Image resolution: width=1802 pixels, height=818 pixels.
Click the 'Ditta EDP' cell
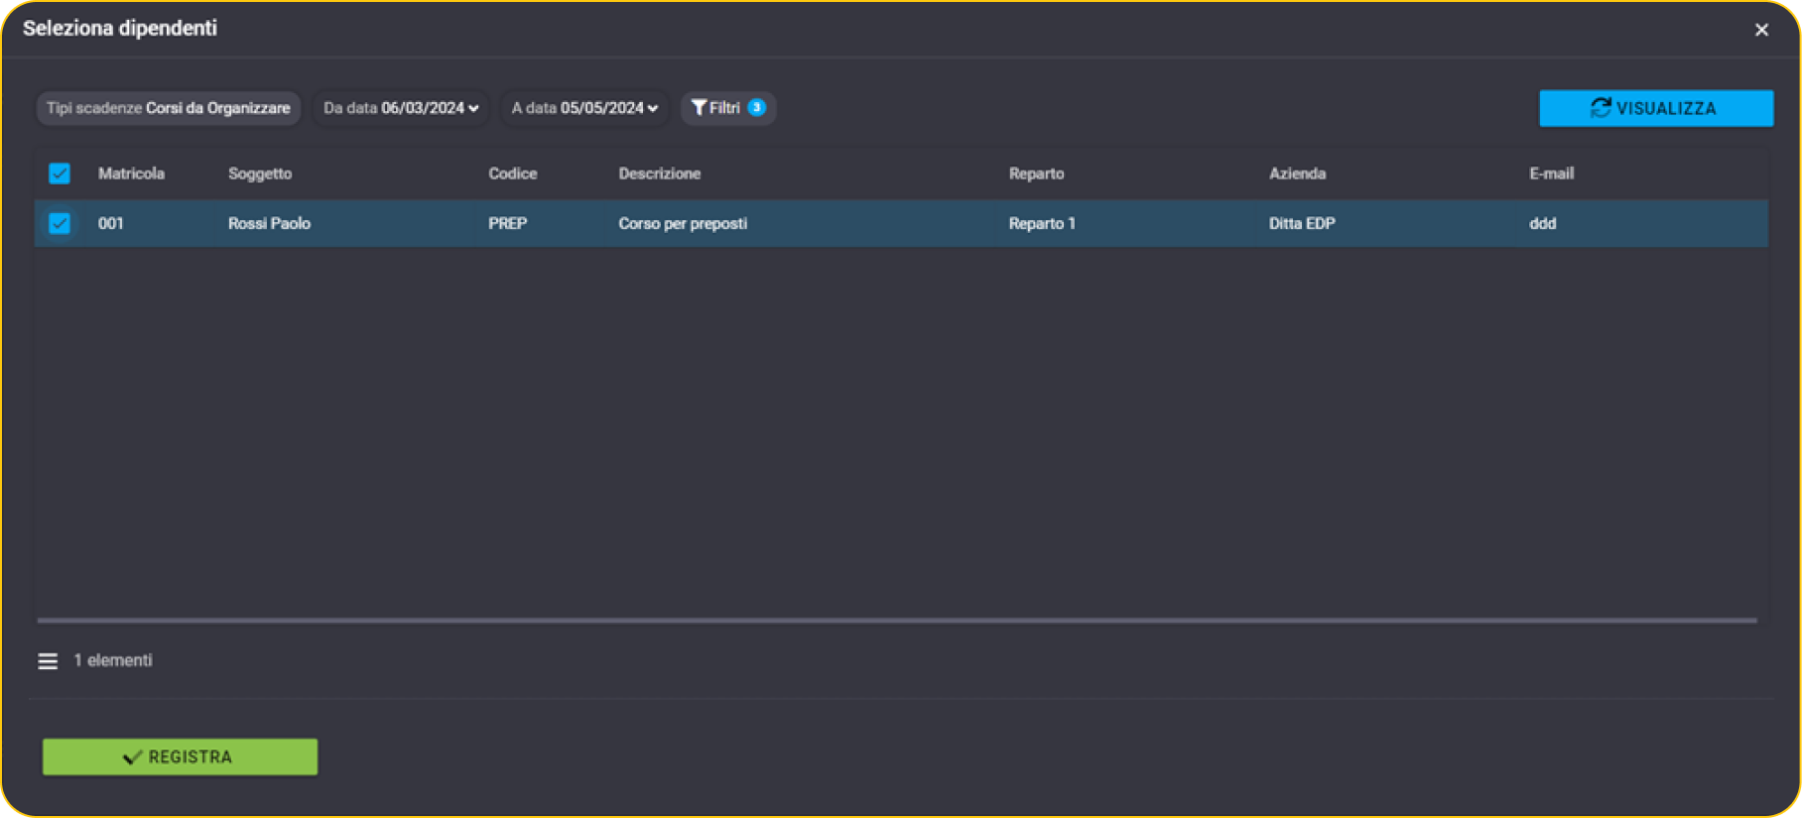[x=1302, y=223]
